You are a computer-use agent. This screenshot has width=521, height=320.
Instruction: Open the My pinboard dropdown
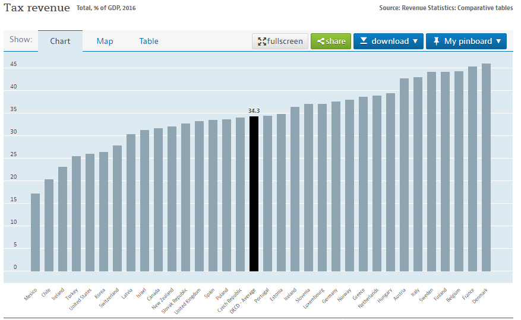466,41
